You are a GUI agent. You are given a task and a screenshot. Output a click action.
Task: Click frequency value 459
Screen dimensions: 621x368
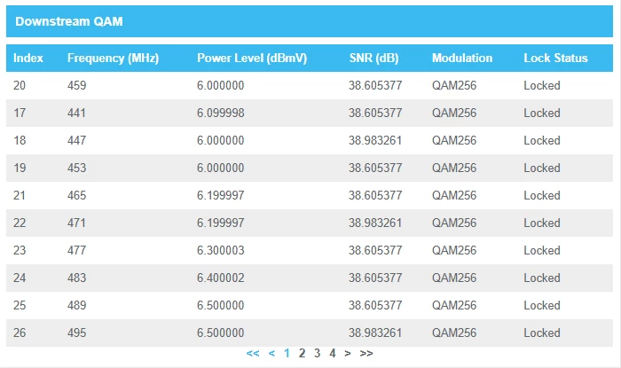tap(76, 85)
